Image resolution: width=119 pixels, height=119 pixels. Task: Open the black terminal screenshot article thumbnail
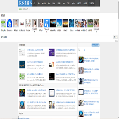[52, 76]
